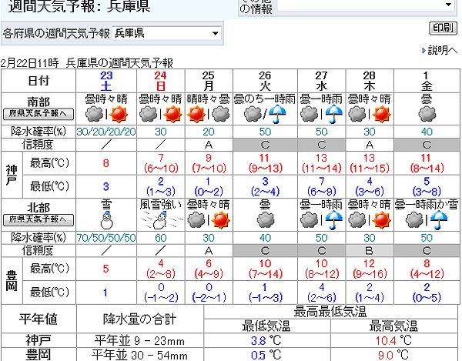
Task: Open the 説明へ link
Action: 443,50
